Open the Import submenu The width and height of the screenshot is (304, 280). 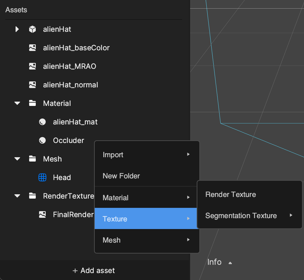pyautogui.click(x=147, y=155)
